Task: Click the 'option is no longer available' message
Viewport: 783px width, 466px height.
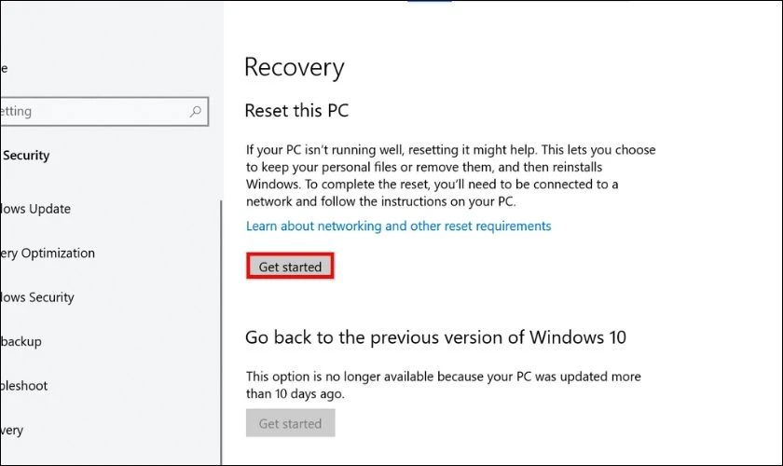Action: coord(443,385)
